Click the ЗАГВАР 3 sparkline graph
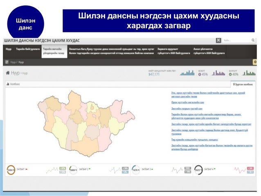Screen dimensions: 261x196 coord(177,170)
